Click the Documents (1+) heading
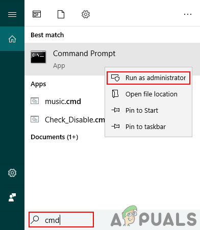Image resolution: width=200 pixels, height=230 pixels. pos(55,137)
